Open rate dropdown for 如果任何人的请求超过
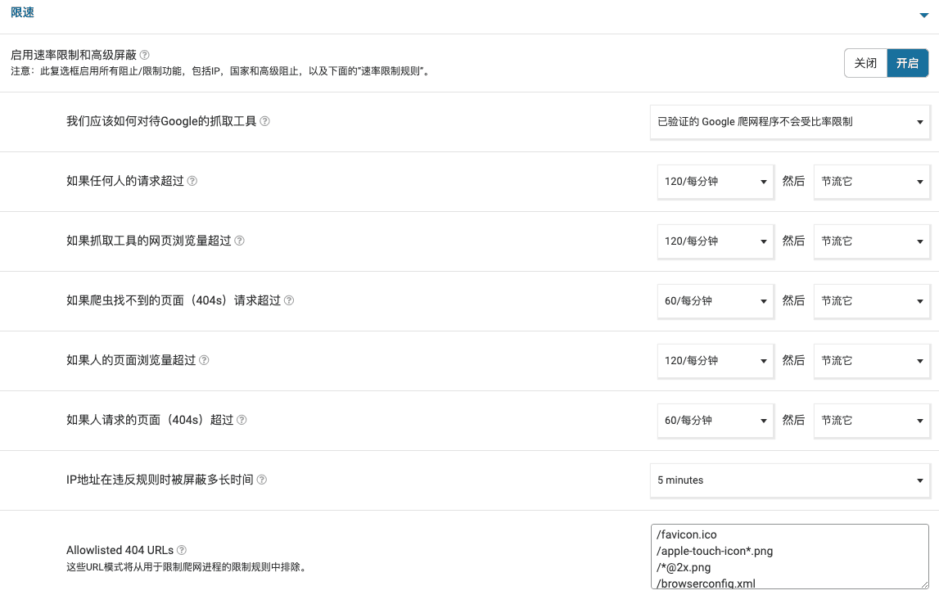Screen dimensions: 939x604 point(715,182)
